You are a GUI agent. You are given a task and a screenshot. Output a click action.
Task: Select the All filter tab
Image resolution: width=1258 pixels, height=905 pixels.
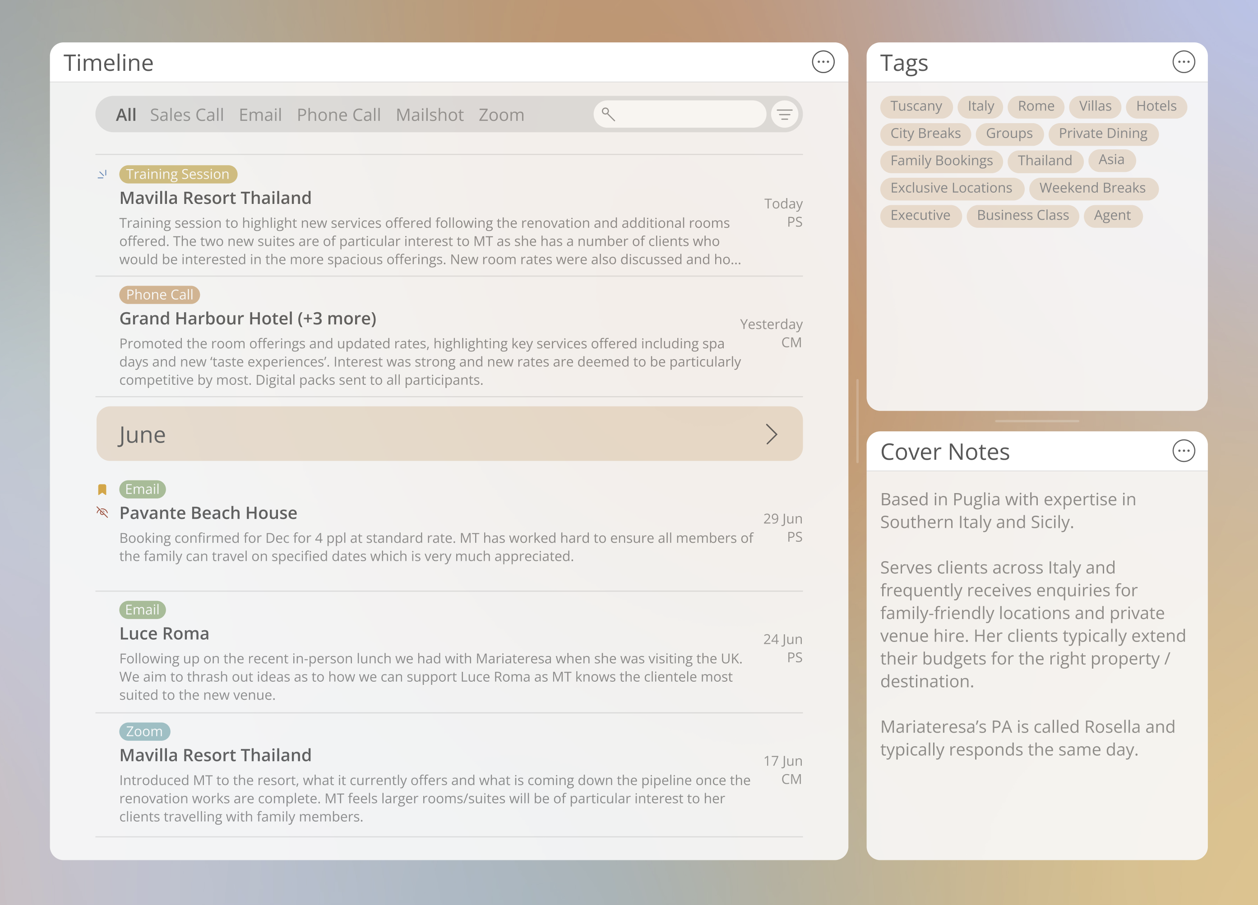[x=126, y=115]
